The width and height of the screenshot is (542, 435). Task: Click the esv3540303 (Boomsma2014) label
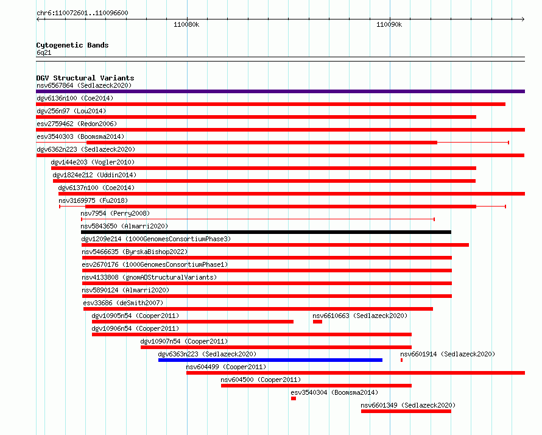point(80,136)
